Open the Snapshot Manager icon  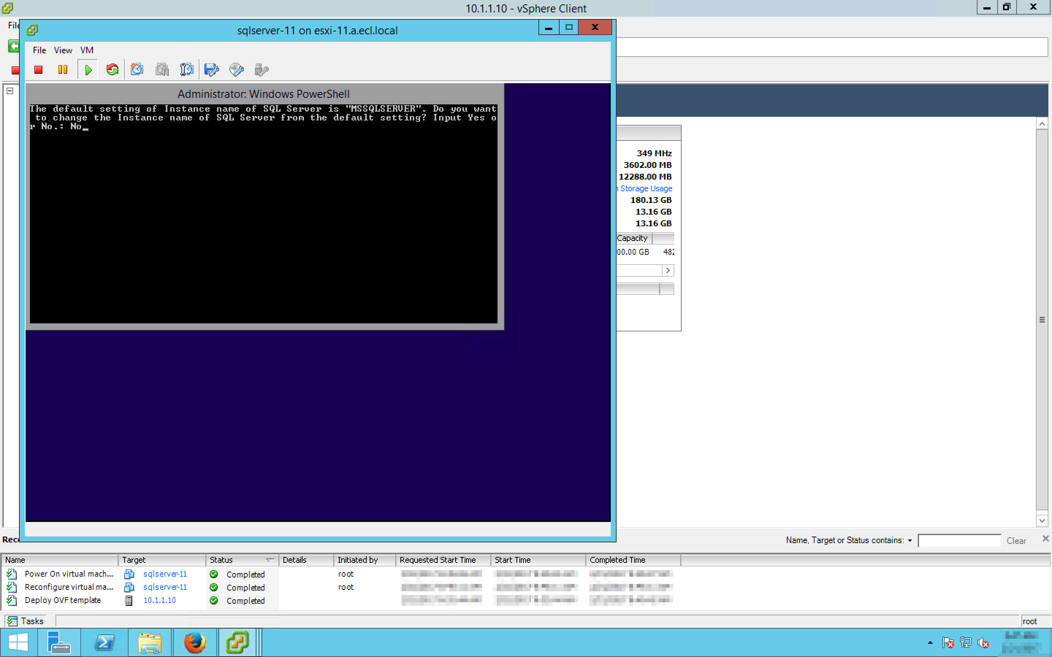[x=187, y=69]
